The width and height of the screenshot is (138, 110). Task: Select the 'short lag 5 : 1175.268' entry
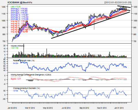pos(19,11)
